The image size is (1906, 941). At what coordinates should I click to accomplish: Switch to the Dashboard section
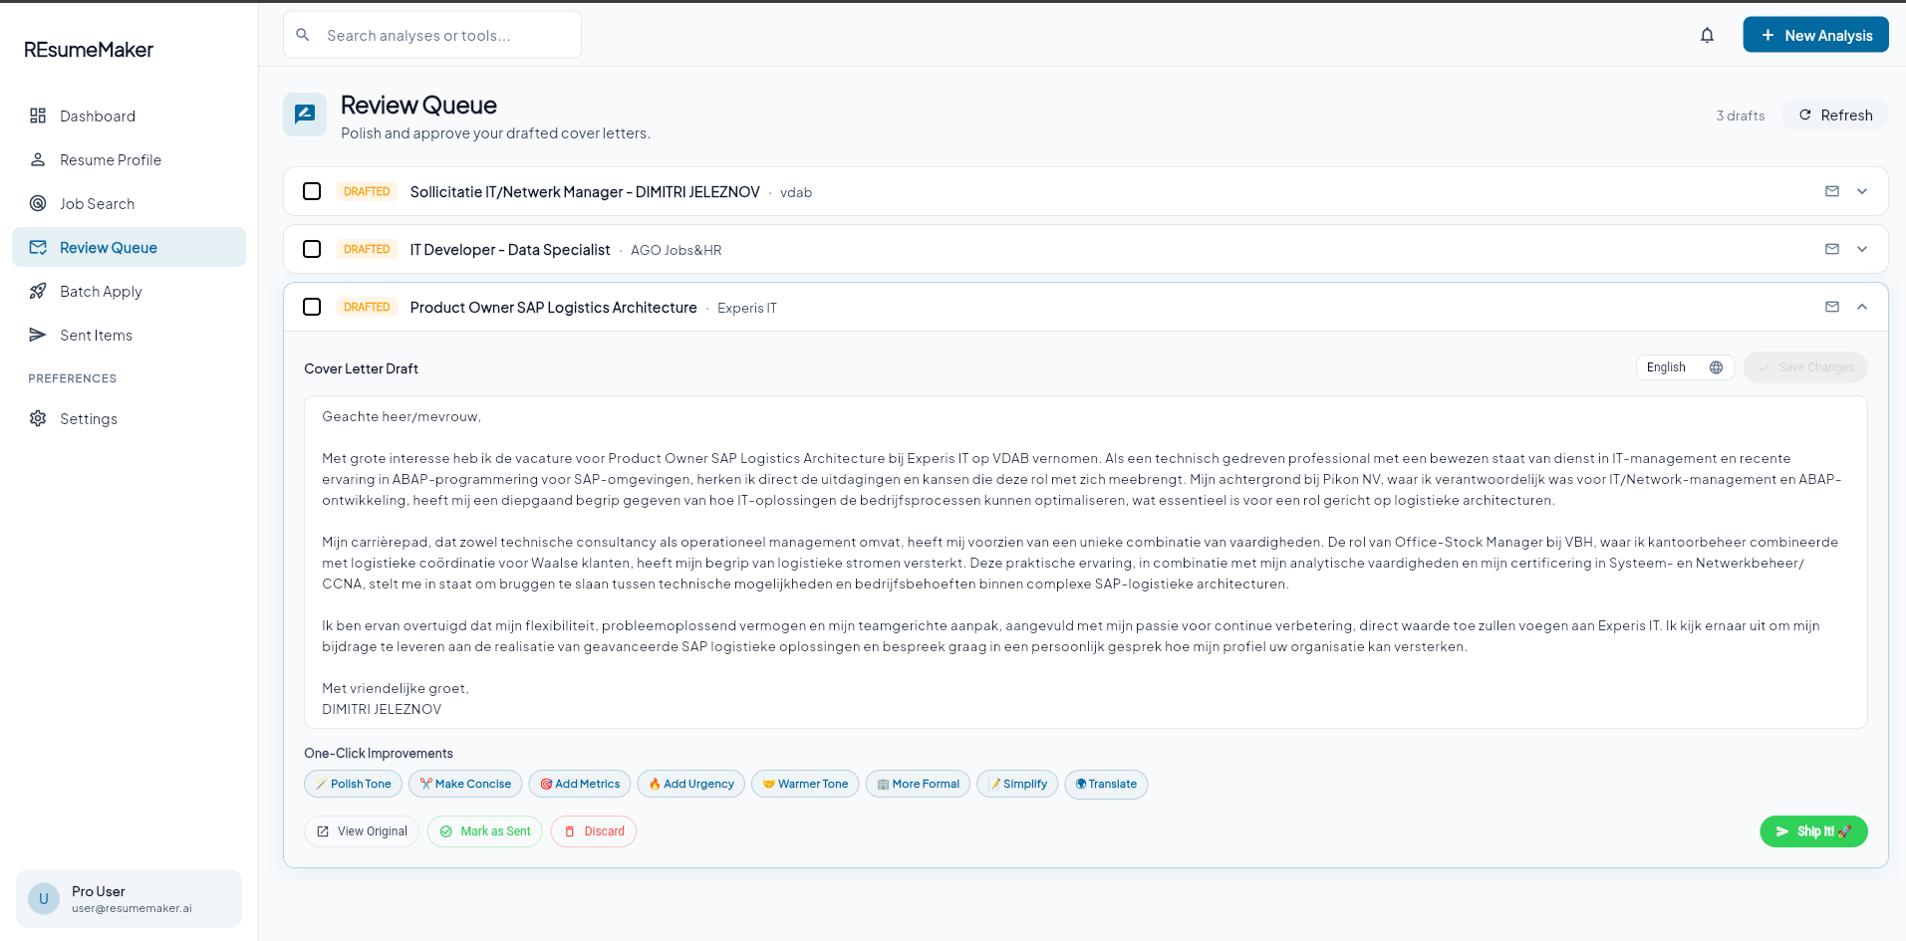click(x=97, y=116)
